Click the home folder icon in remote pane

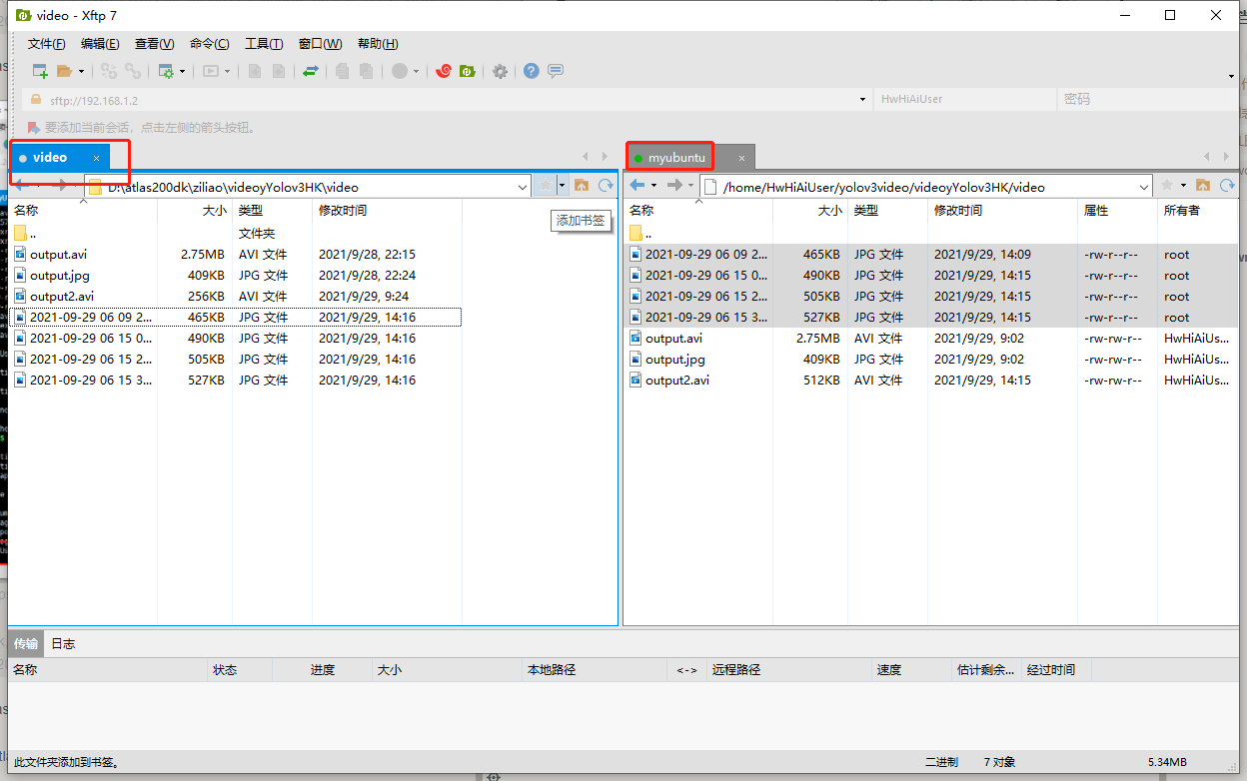coord(1203,185)
